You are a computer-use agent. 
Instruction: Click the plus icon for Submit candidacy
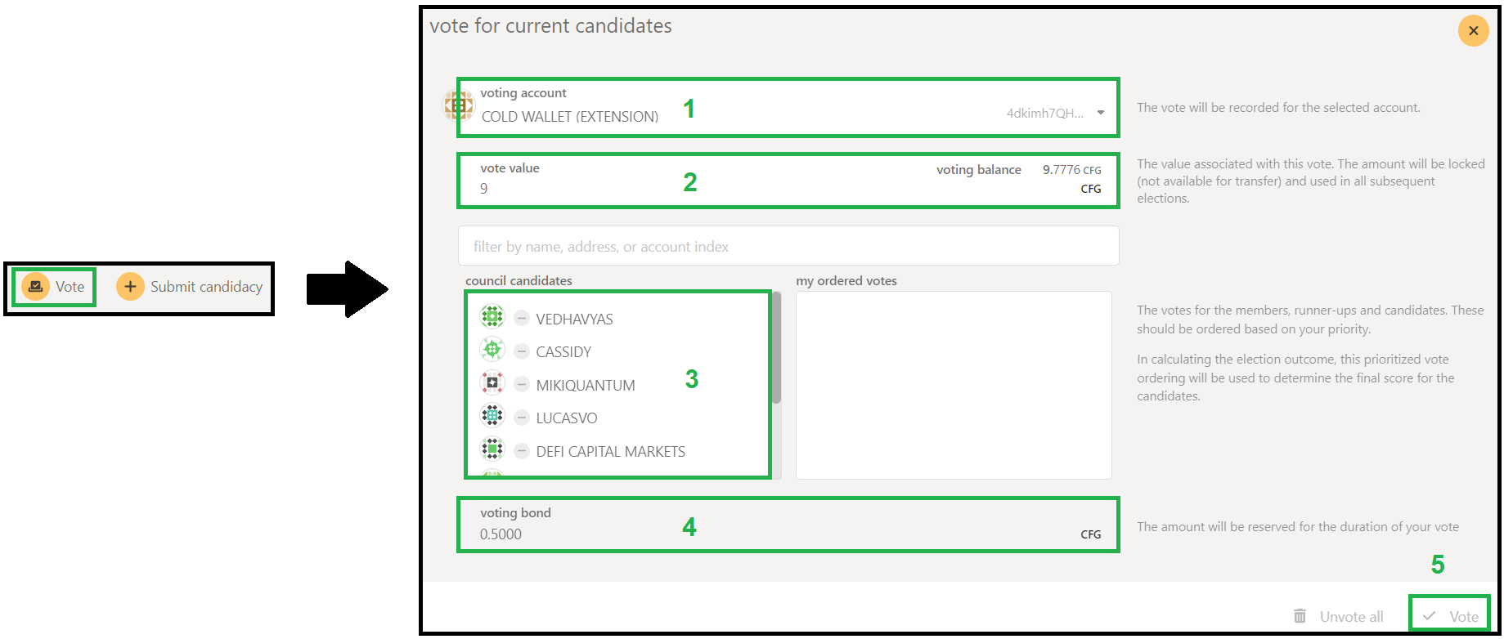[x=130, y=287]
